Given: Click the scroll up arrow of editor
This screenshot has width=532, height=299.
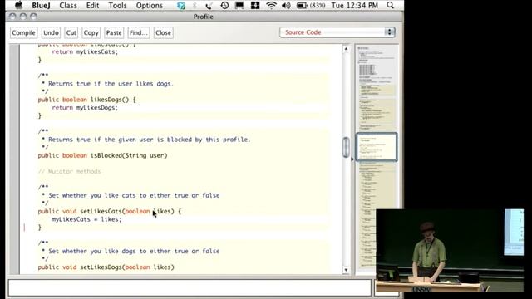Looking at the screenshot, I should click(x=346, y=49).
